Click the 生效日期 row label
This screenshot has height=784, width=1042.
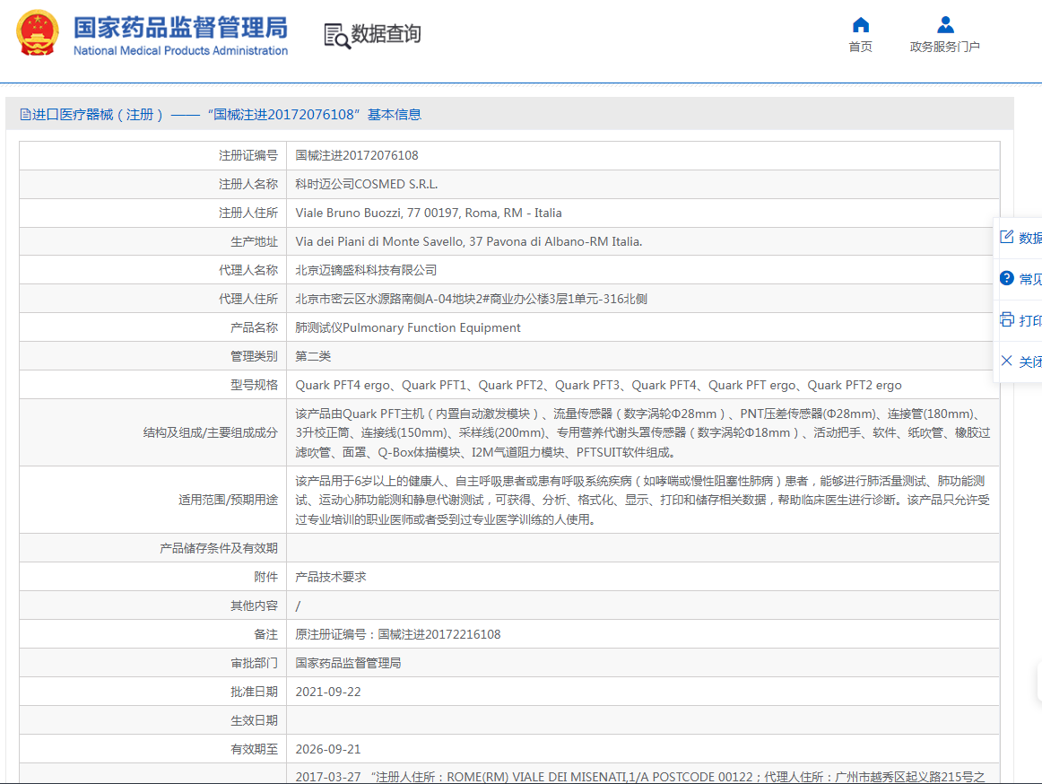click(x=254, y=720)
